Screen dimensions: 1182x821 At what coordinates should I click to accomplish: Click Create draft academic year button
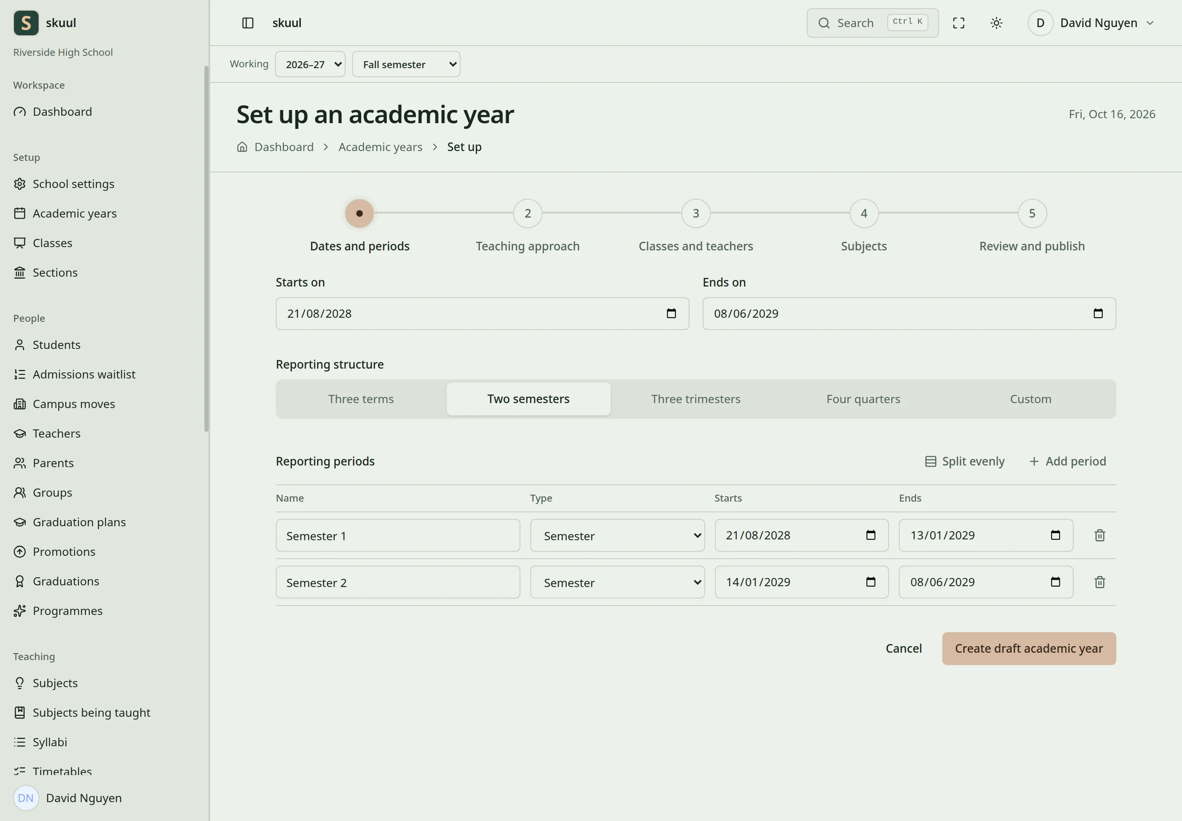click(1029, 649)
